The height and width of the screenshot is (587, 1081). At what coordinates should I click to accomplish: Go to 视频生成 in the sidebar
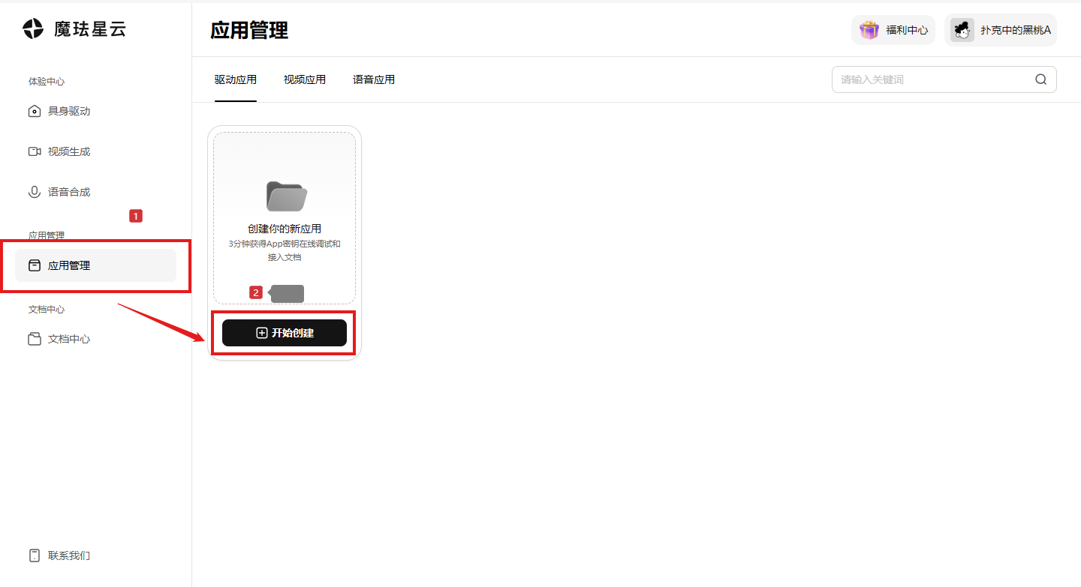96,151
